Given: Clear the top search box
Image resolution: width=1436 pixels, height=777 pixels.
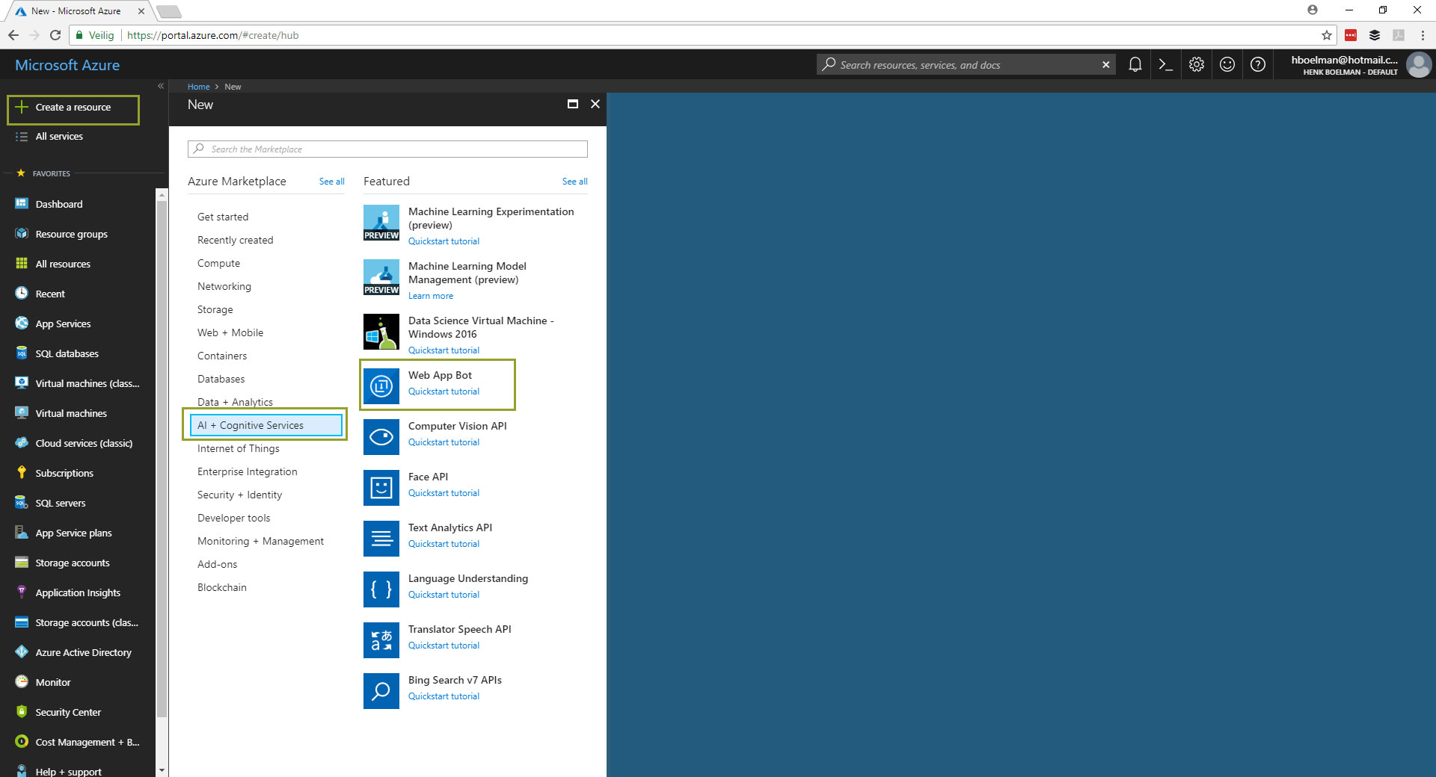Looking at the screenshot, I should [x=1105, y=65].
